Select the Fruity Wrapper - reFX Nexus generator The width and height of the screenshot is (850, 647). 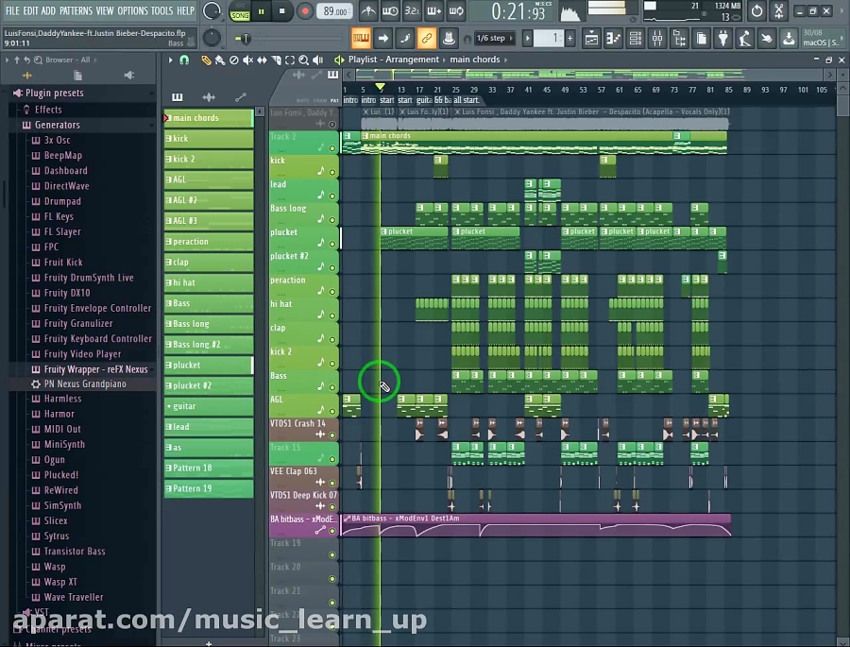95,369
